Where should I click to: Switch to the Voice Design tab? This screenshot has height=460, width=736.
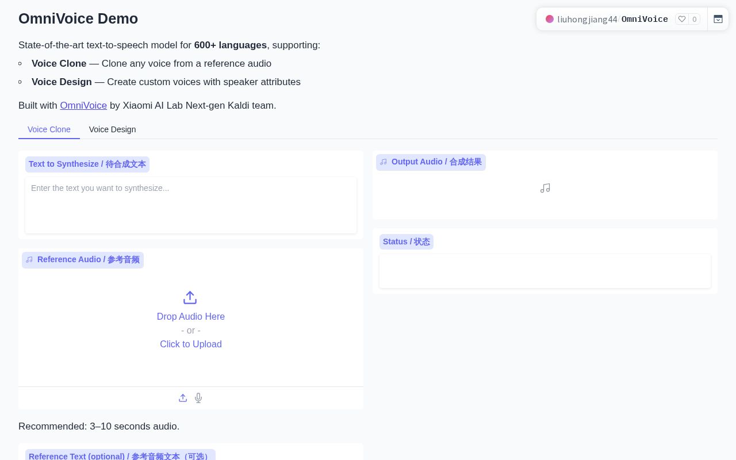113,129
